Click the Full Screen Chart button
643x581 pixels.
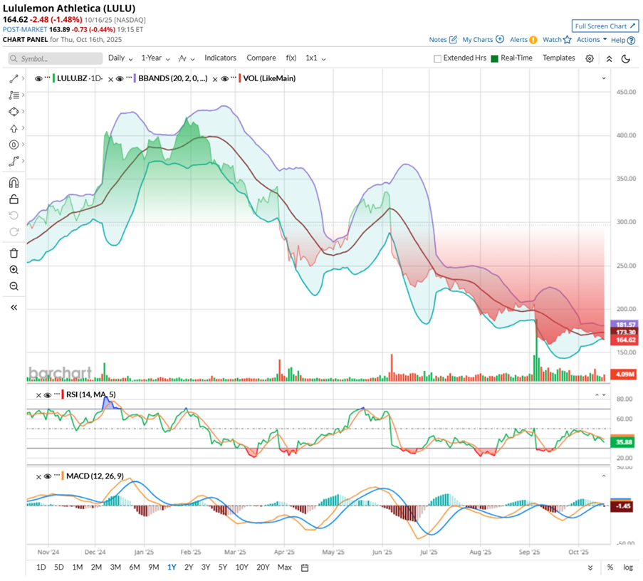605,26
